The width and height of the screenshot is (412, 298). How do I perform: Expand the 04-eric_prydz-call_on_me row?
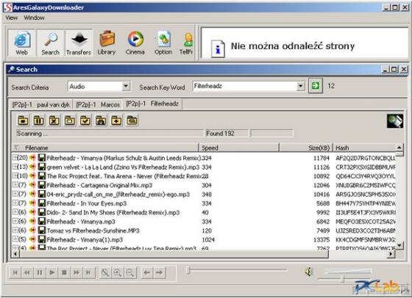(15, 194)
